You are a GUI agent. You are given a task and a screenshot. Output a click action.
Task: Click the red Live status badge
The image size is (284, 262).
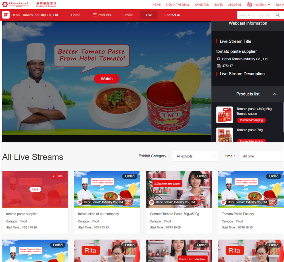[x=58, y=176]
